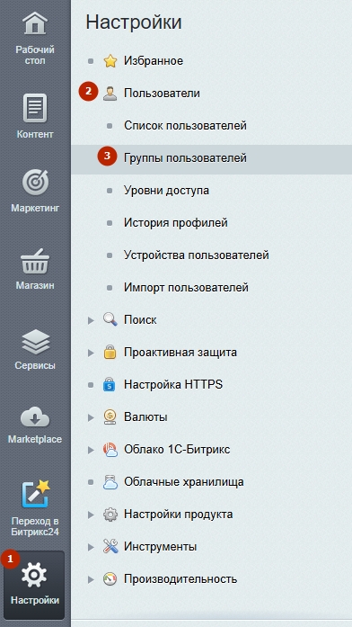This screenshot has width=352, height=627.
Task: Click the Инструменты wrench icon
Action: (110, 547)
